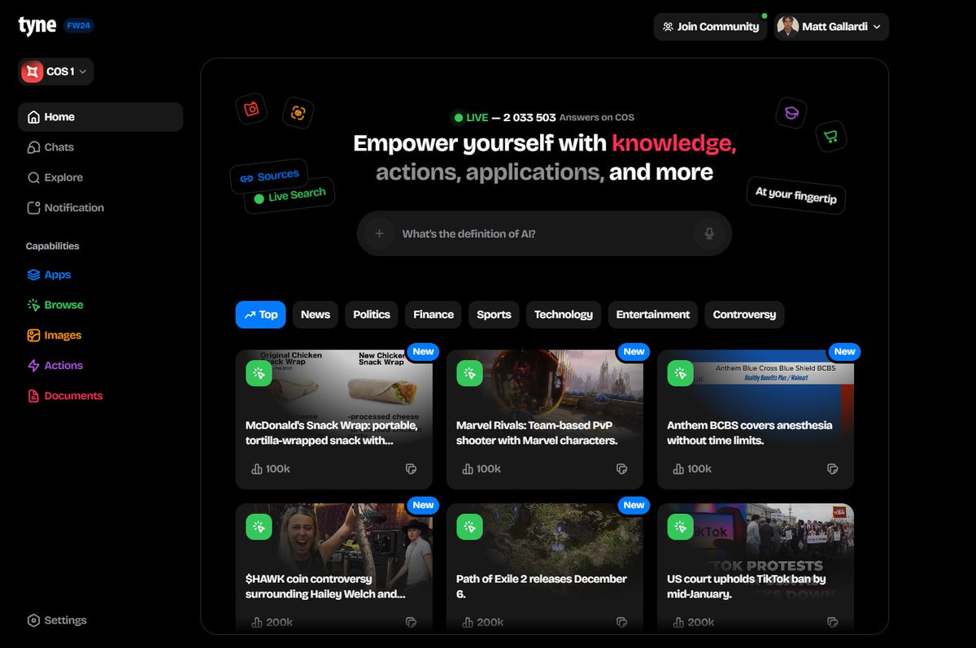Click the green LIVE indicator
The image size is (976, 648).
tap(471, 118)
